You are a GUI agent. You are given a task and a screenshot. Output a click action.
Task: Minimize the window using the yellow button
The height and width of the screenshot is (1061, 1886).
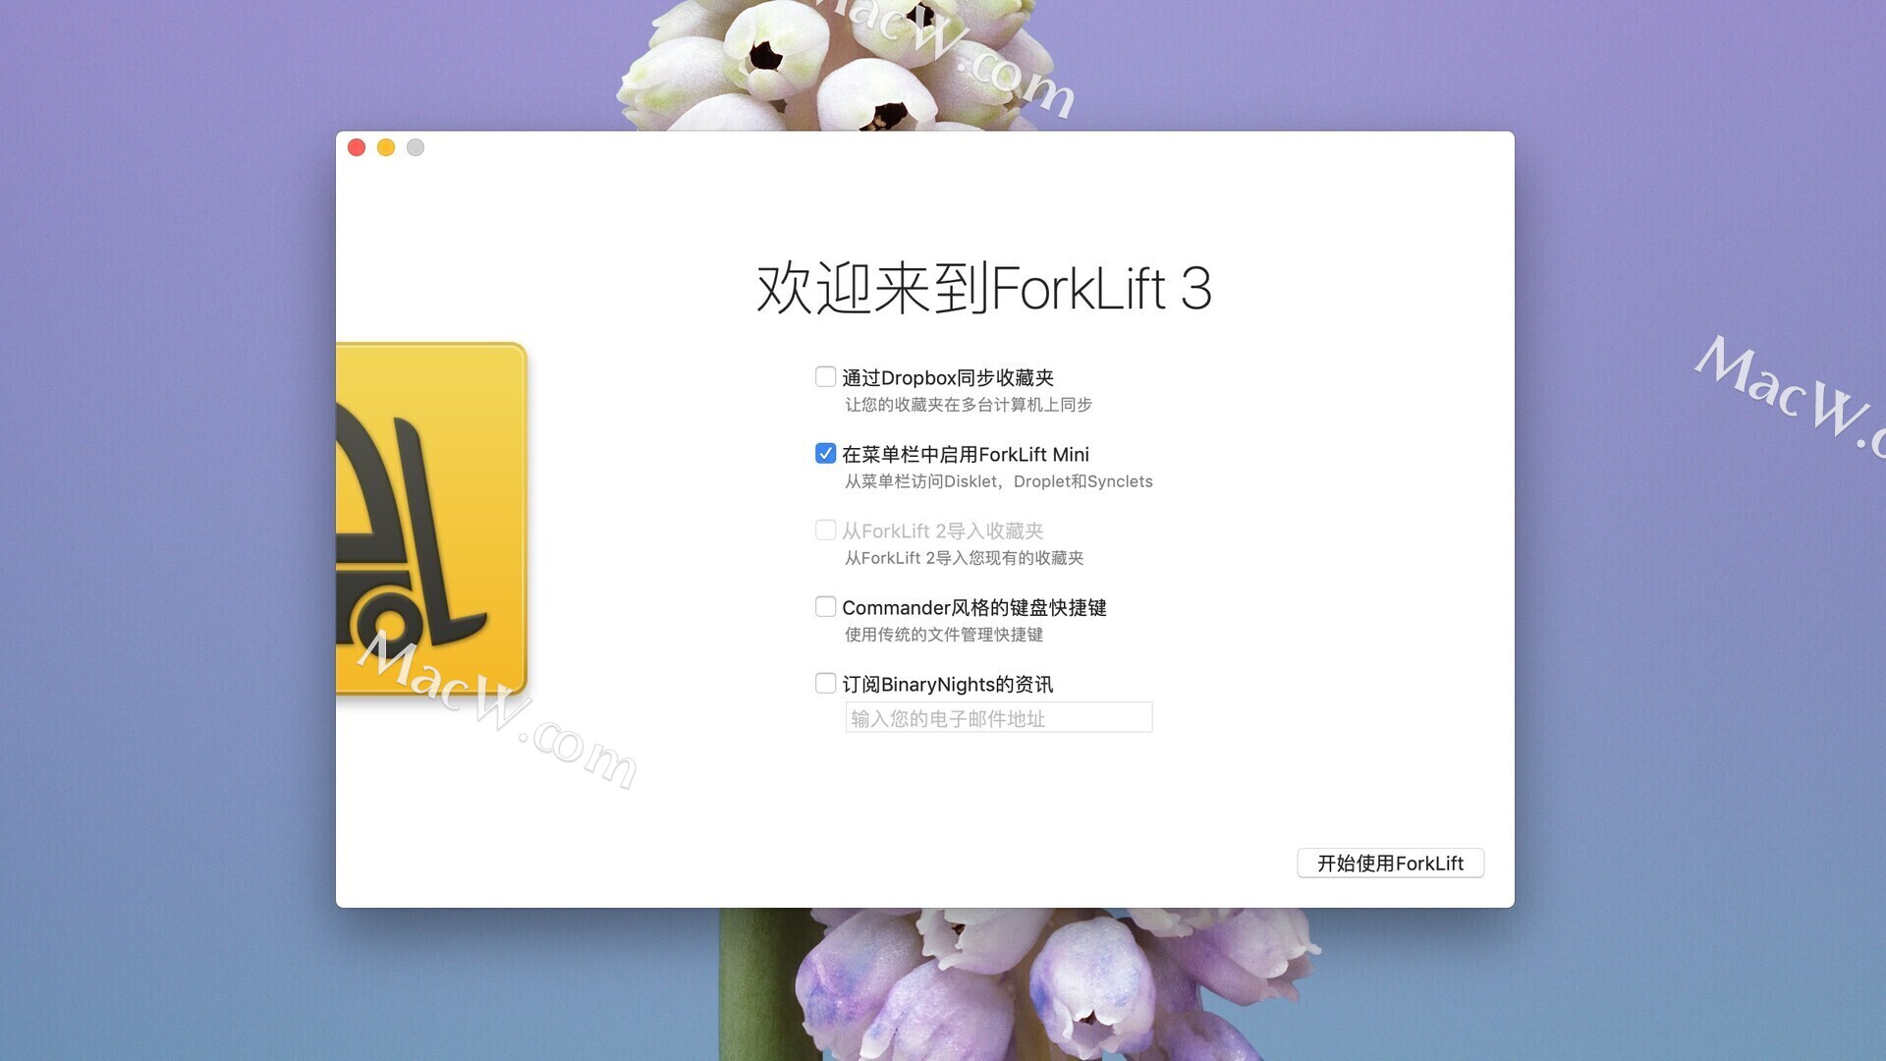386,147
